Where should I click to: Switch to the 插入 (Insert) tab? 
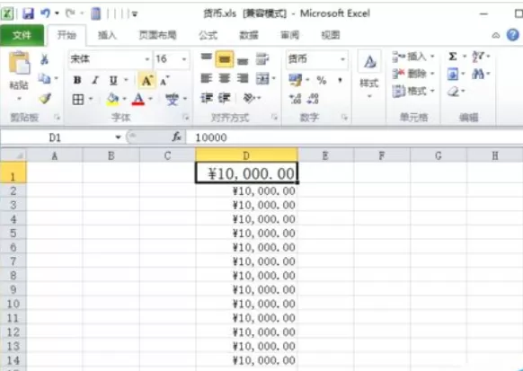click(x=107, y=35)
